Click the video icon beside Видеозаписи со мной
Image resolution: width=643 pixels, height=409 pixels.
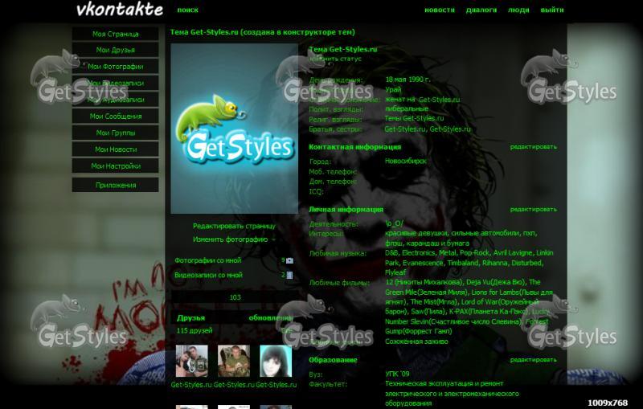[289, 275]
